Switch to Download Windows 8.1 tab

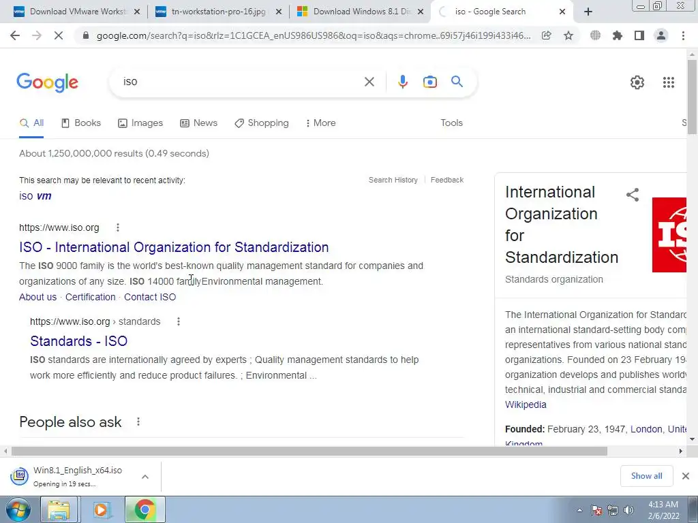pos(361,12)
